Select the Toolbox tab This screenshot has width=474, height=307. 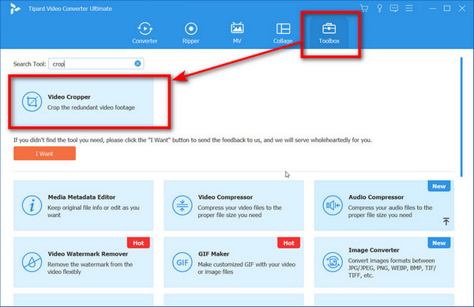click(x=329, y=33)
